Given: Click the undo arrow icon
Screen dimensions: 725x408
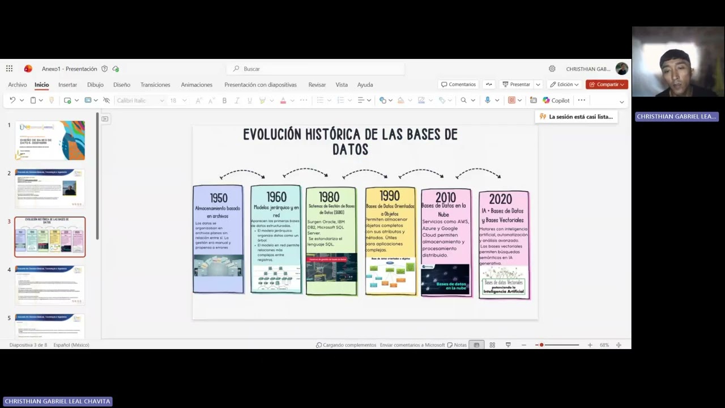Looking at the screenshot, I should [x=12, y=100].
